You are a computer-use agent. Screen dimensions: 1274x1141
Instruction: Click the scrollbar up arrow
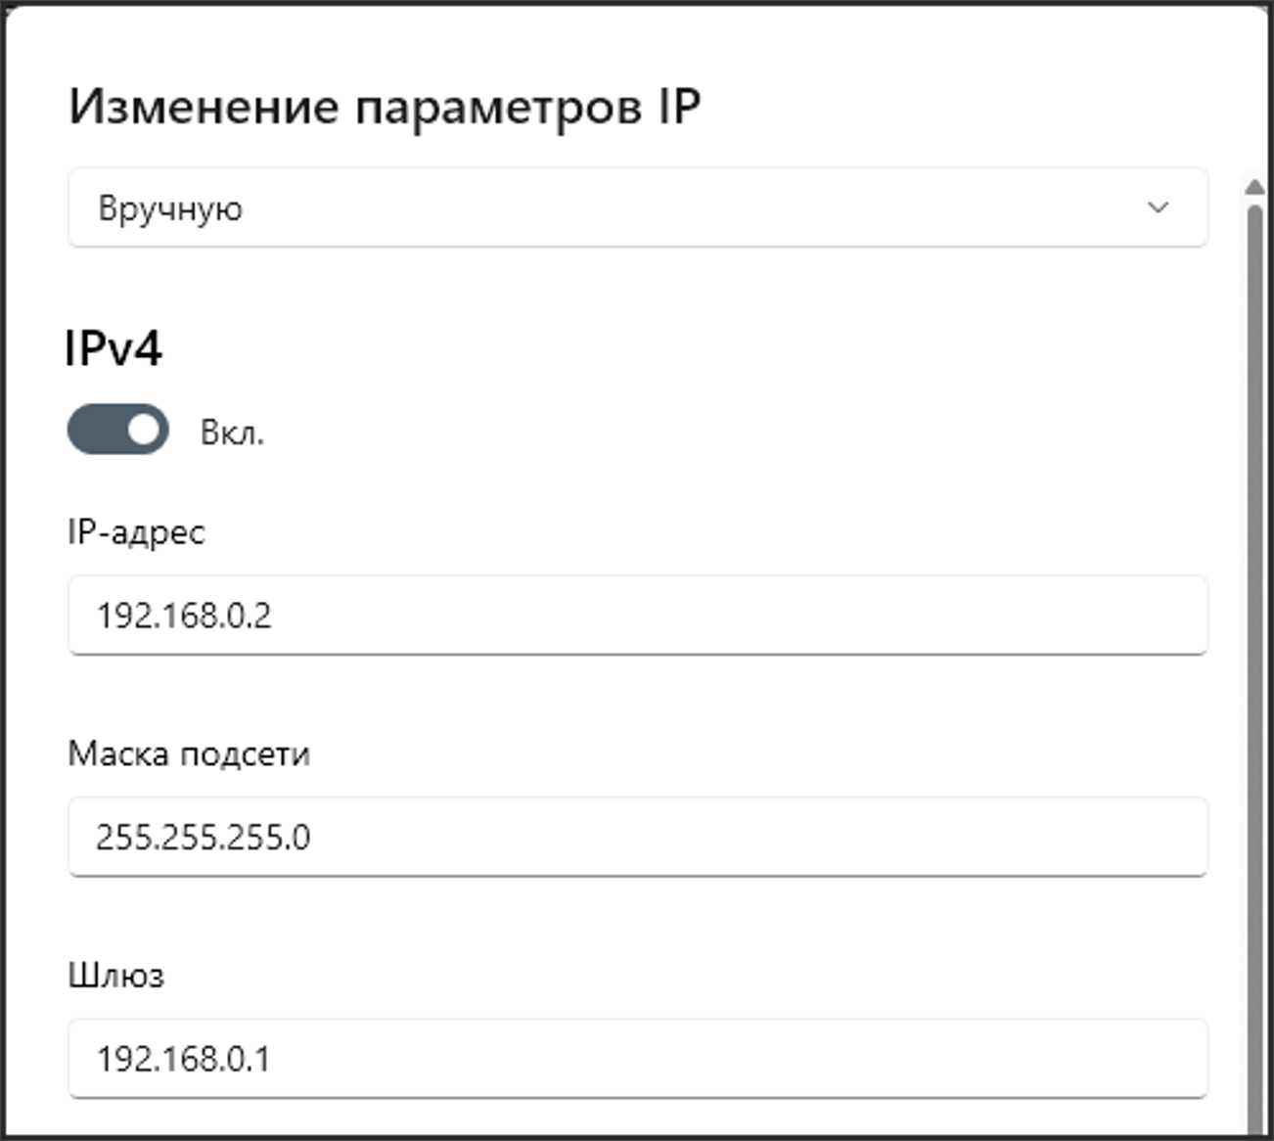pyautogui.click(x=1254, y=187)
